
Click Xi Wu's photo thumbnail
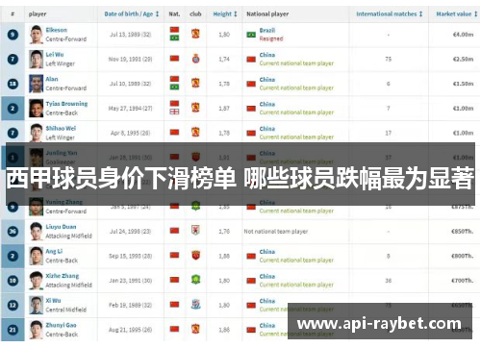[37, 305]
